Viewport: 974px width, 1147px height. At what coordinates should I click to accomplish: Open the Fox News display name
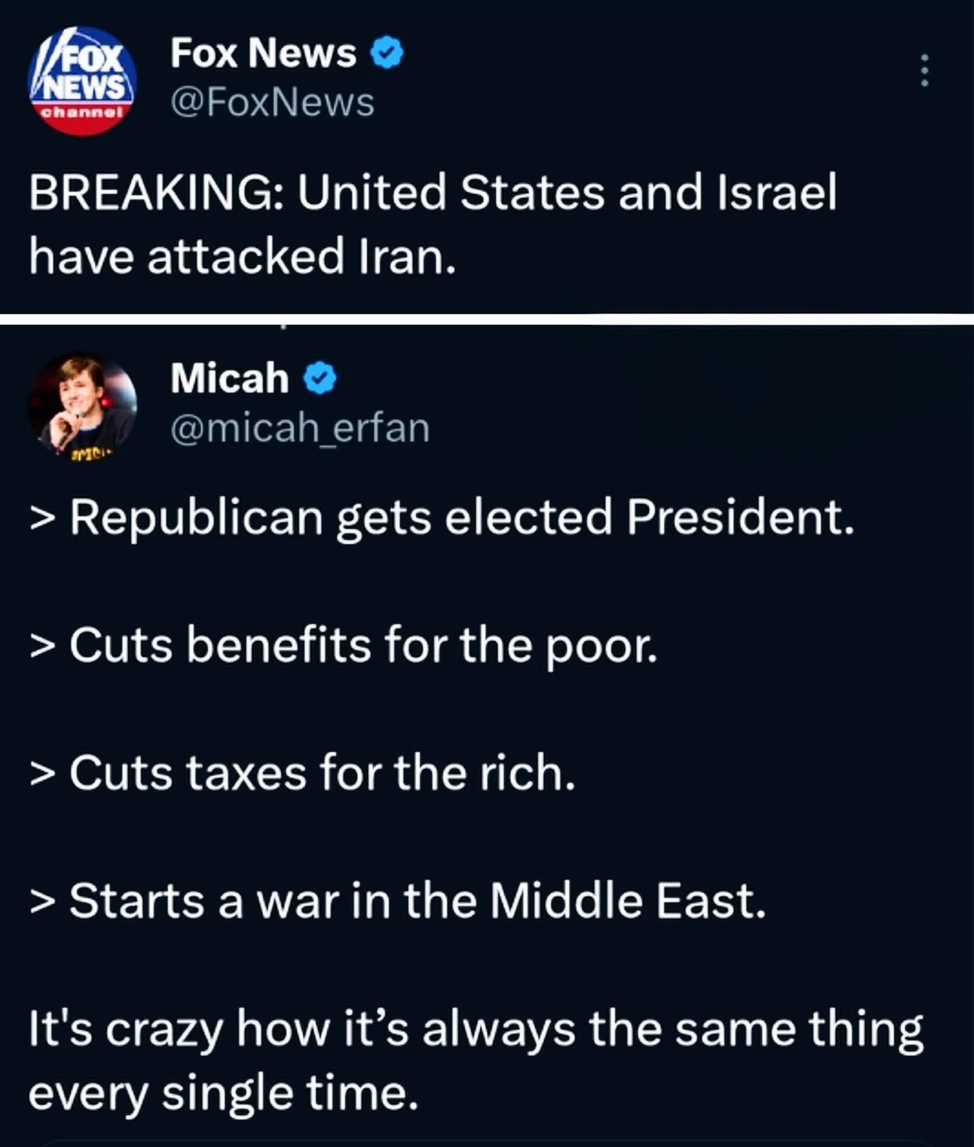tap(263, 54)
